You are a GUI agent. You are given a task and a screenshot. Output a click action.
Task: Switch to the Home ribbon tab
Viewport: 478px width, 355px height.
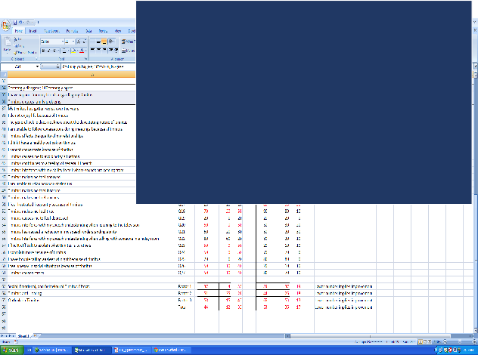19,31
